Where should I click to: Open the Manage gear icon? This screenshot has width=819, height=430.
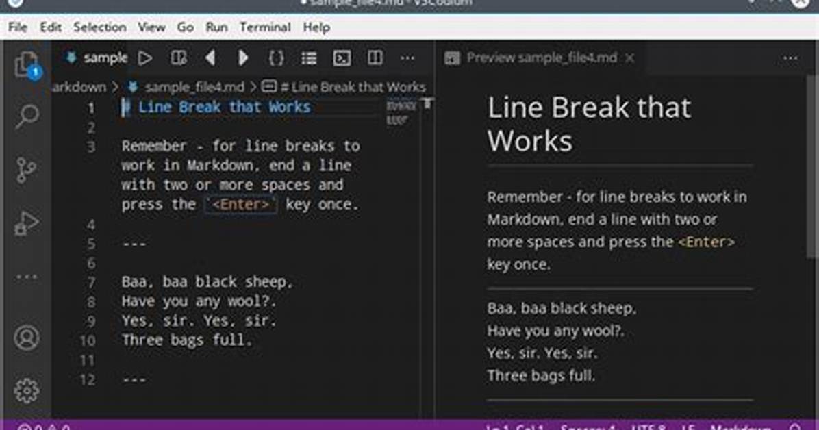(27, 390)
